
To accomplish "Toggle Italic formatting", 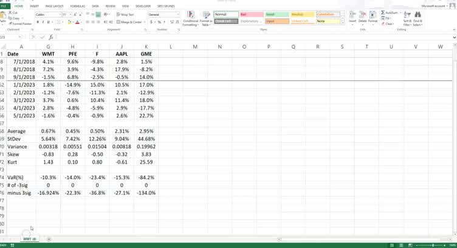I will (43, 22).
